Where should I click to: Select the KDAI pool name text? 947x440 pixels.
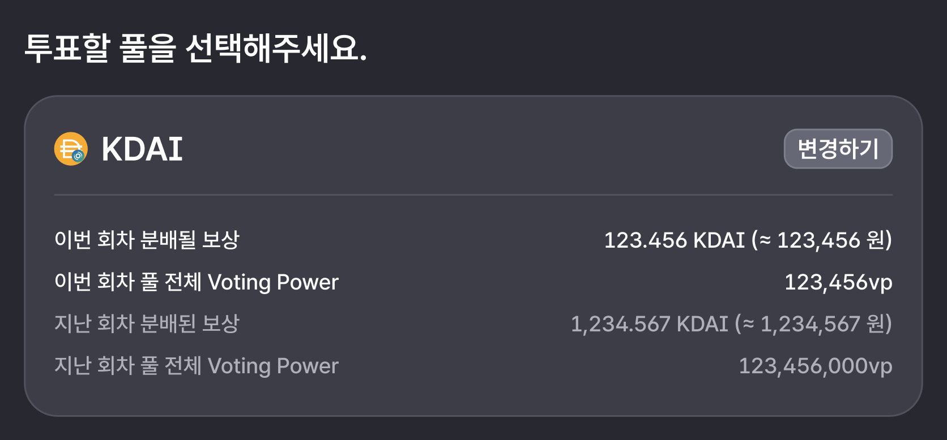pyautogui.click(x=142, y=149)
